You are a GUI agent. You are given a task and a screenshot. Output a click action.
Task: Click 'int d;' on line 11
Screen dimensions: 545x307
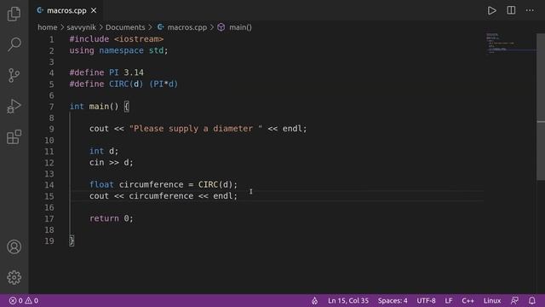104,151
